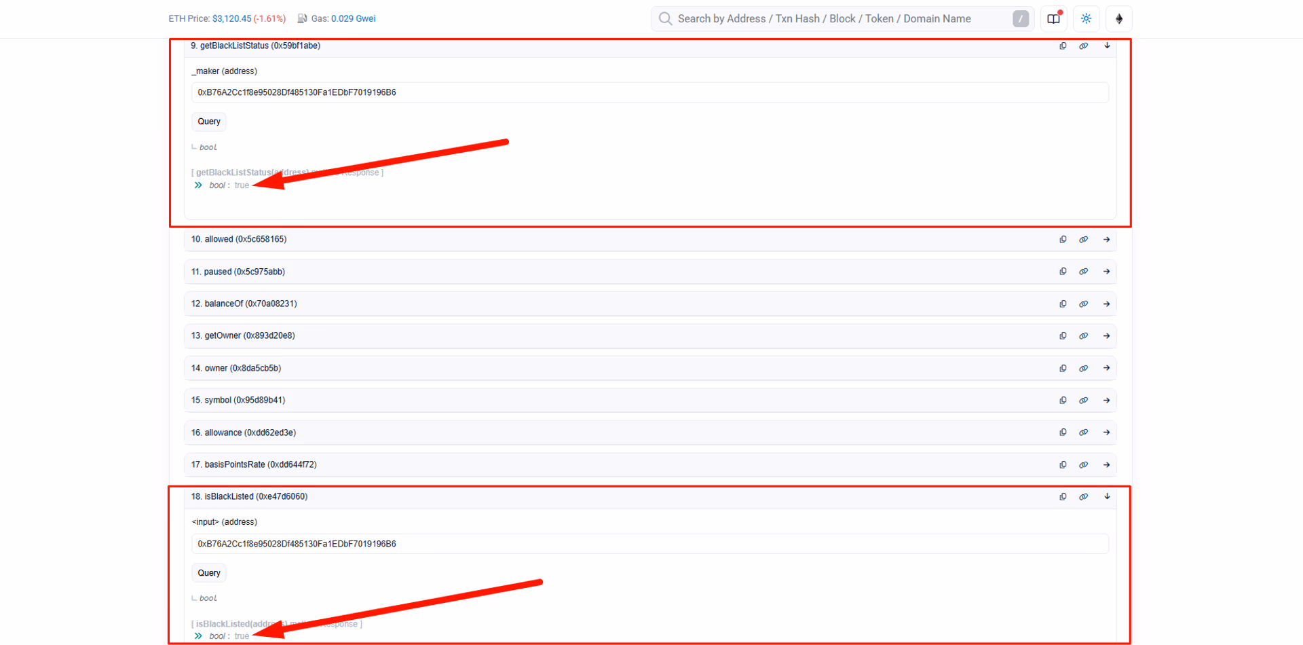Copy the symbol method name

point(1063,401)
